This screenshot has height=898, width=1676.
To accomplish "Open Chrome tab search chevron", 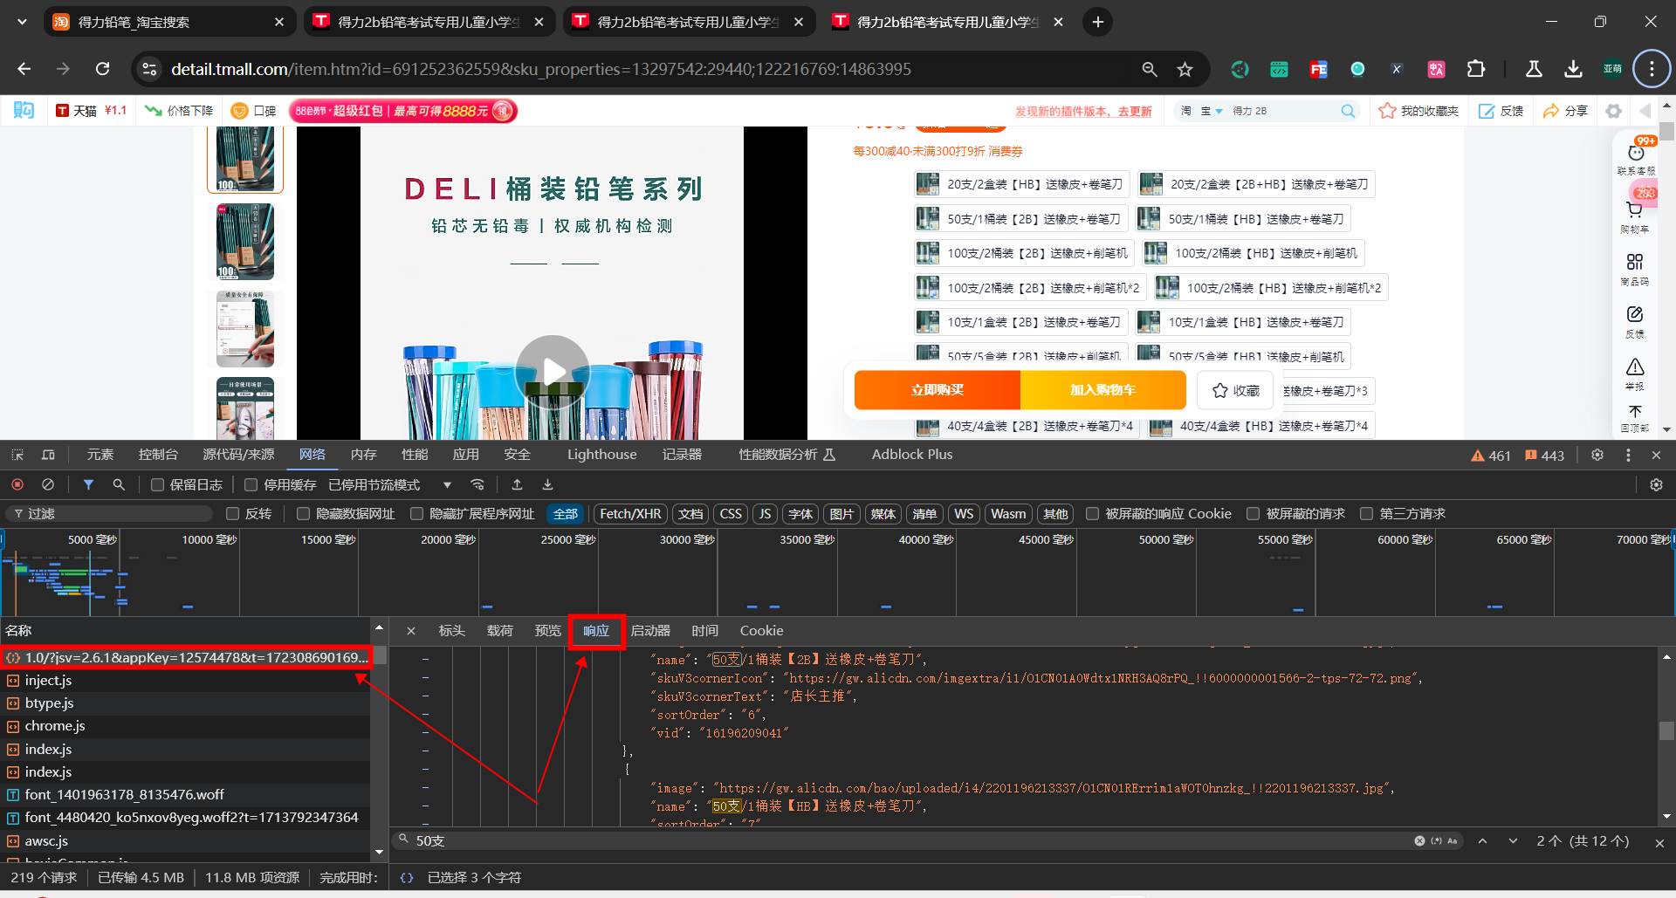I will [x=22, y=22].
